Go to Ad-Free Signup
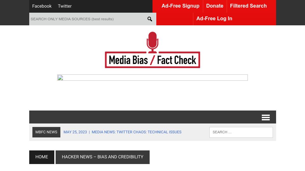The image size is (305, 171). pos(180,6)
